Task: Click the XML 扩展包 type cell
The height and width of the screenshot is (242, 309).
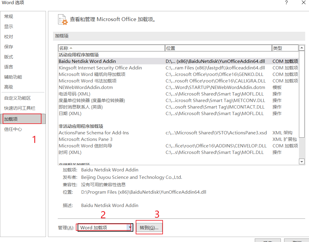Action: (x=285, y=139)
